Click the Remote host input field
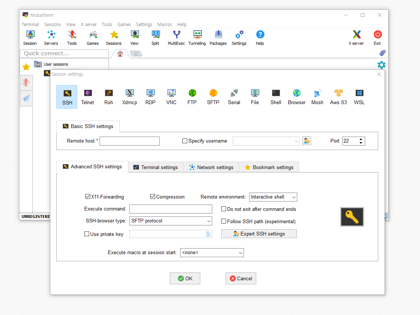The image size is (420, 315). point(130,141)
